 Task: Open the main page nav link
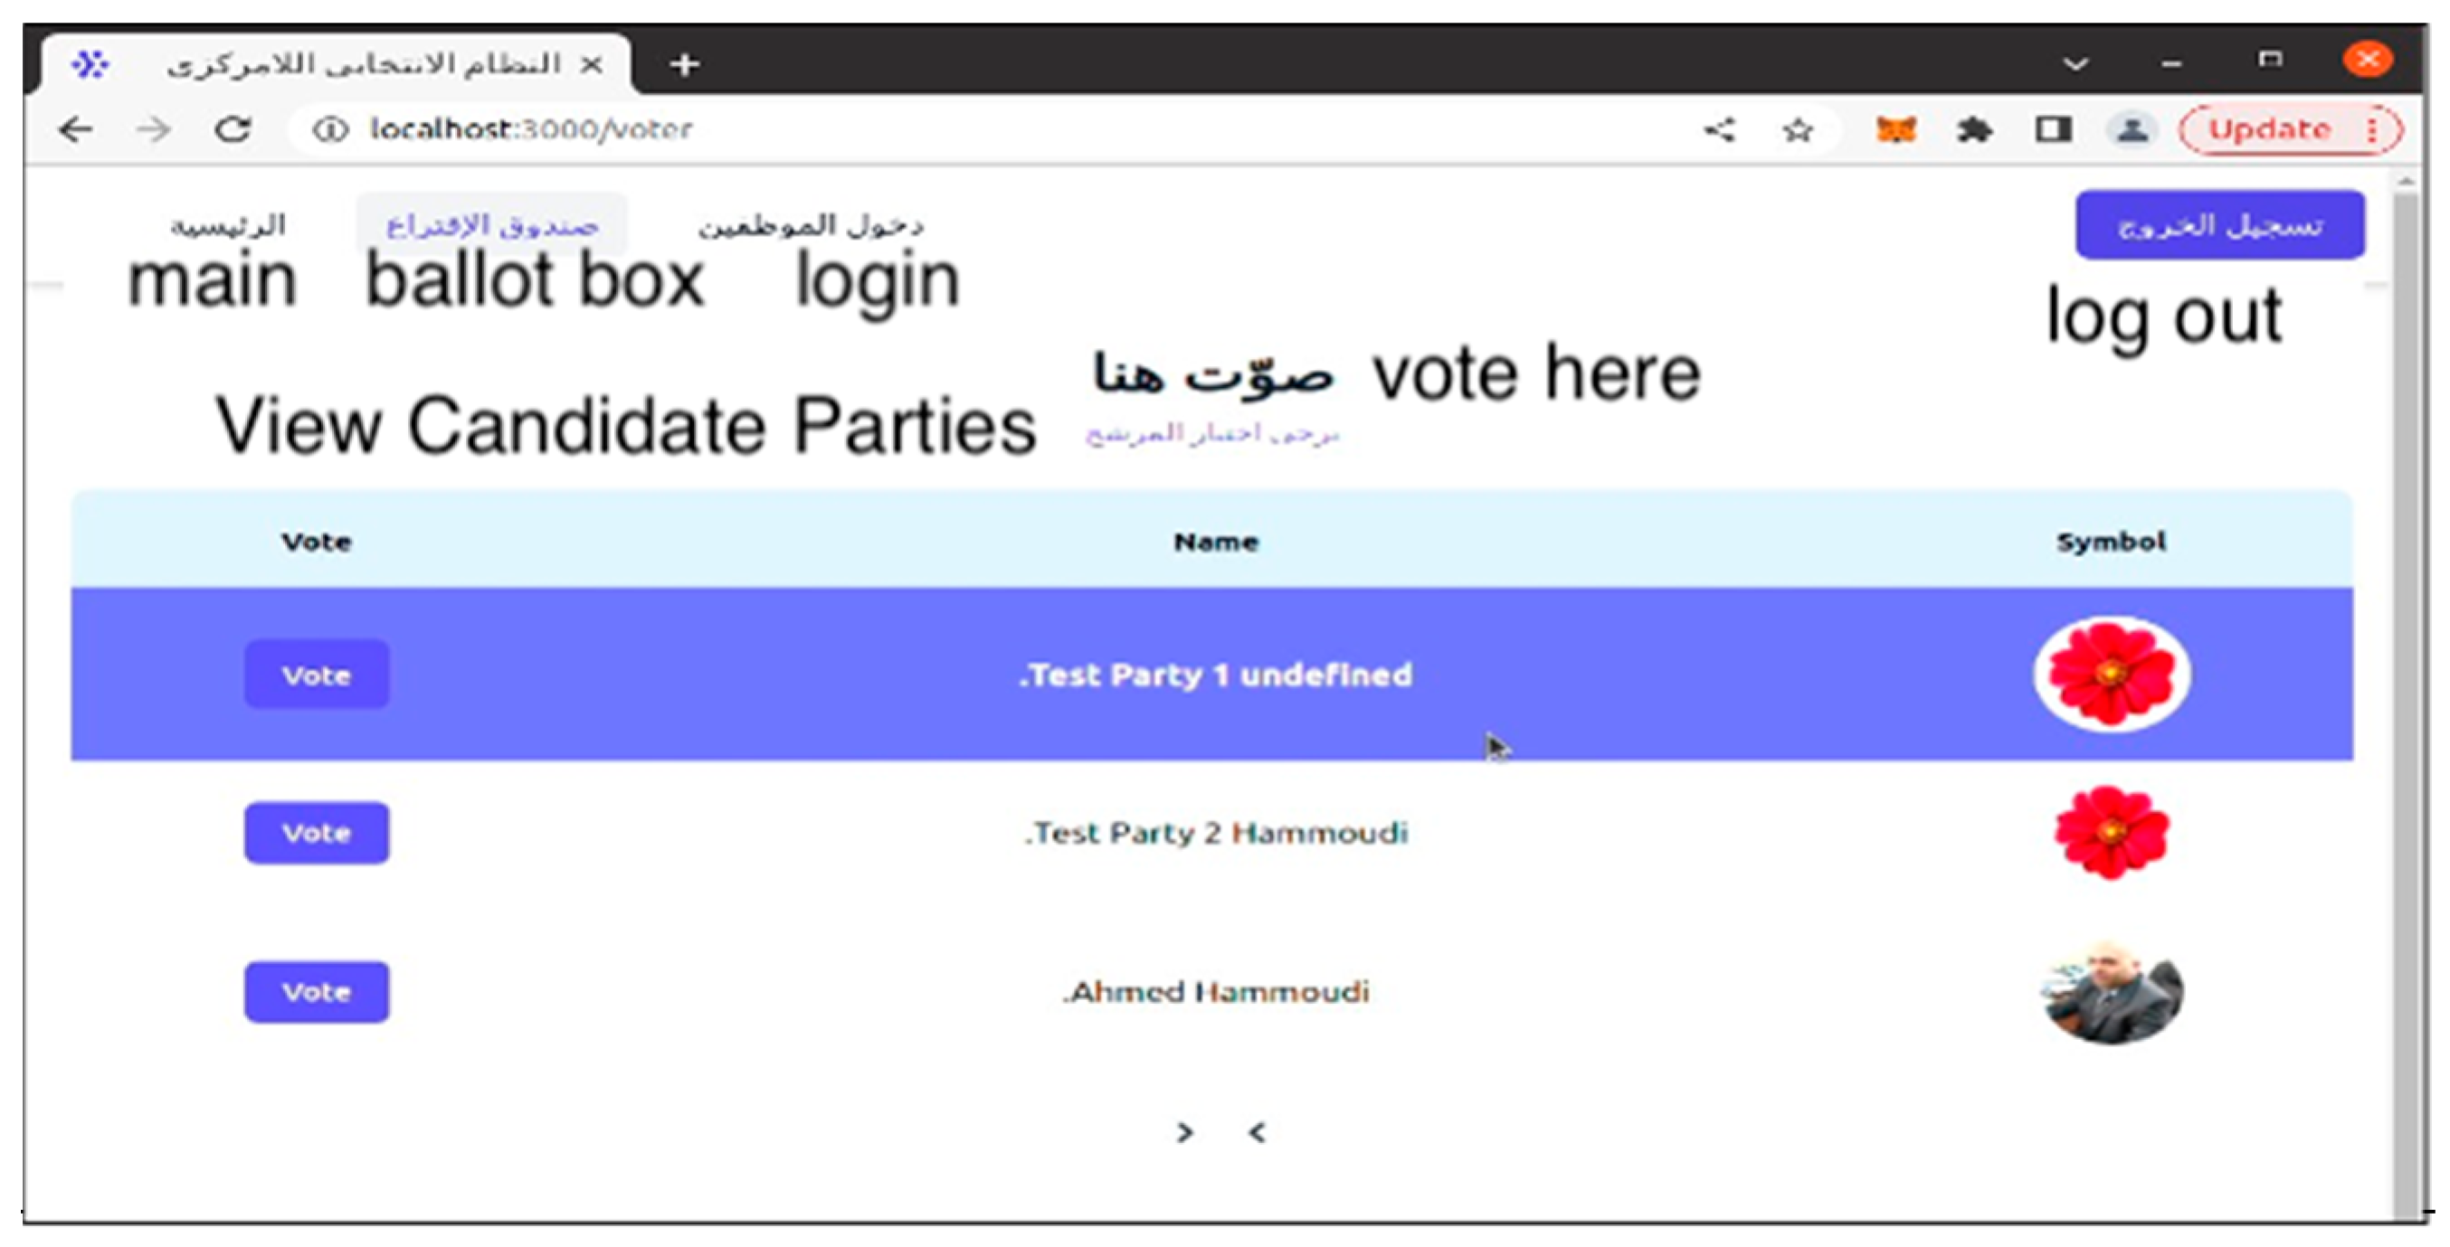coord(228,225)
